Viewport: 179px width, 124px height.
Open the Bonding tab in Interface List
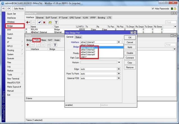click(x=101, y=18)
